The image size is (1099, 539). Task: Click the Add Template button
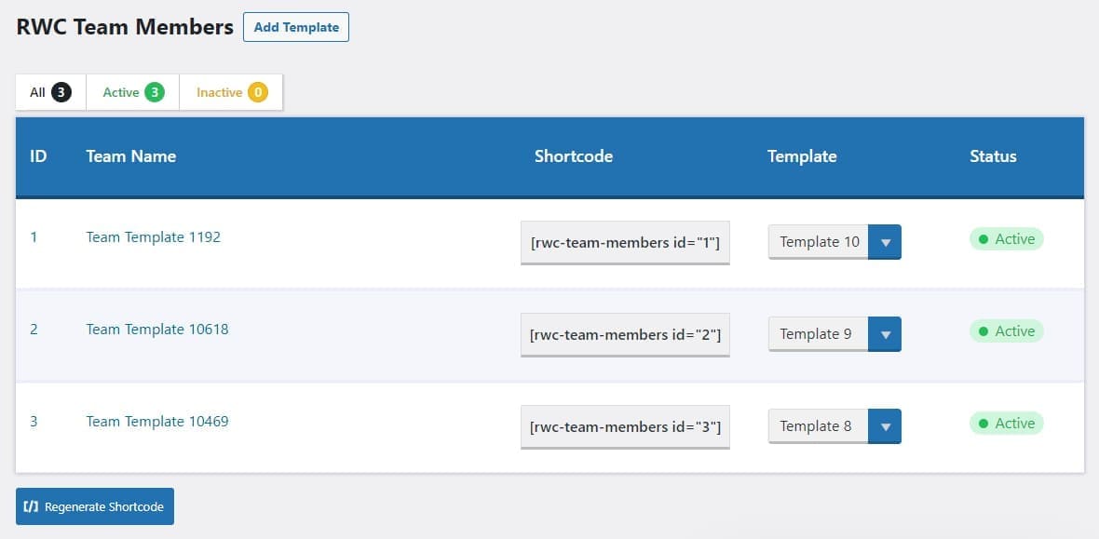click(296, 27)
